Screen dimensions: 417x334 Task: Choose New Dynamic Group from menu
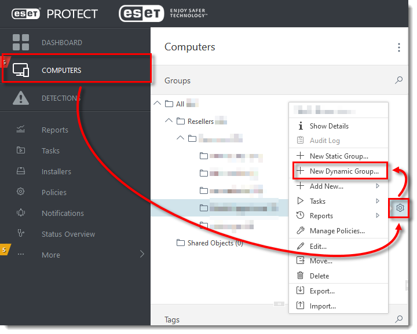tap(339, 171)
